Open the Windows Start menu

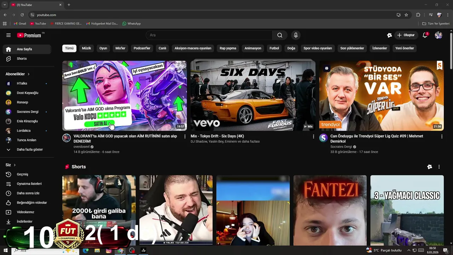click(6, 250)
